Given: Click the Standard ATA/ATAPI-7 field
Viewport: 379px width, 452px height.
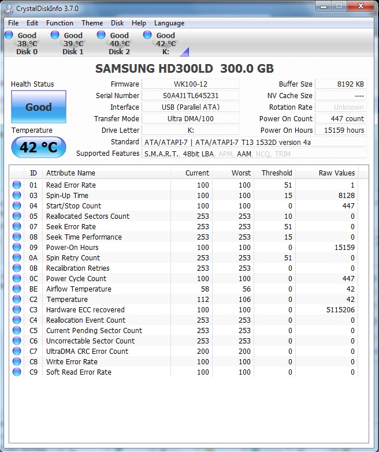Looking at the screenshot, I should click(254, 142).
